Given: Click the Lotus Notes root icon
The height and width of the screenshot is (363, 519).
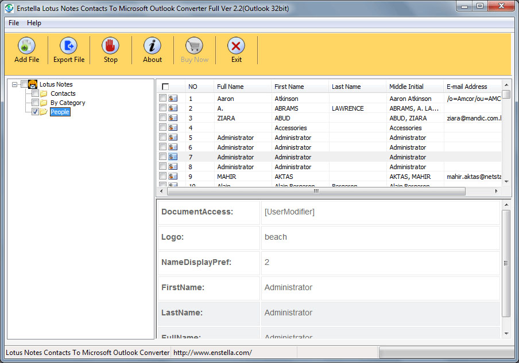Looking at the screenshot, I should [32, 84].
